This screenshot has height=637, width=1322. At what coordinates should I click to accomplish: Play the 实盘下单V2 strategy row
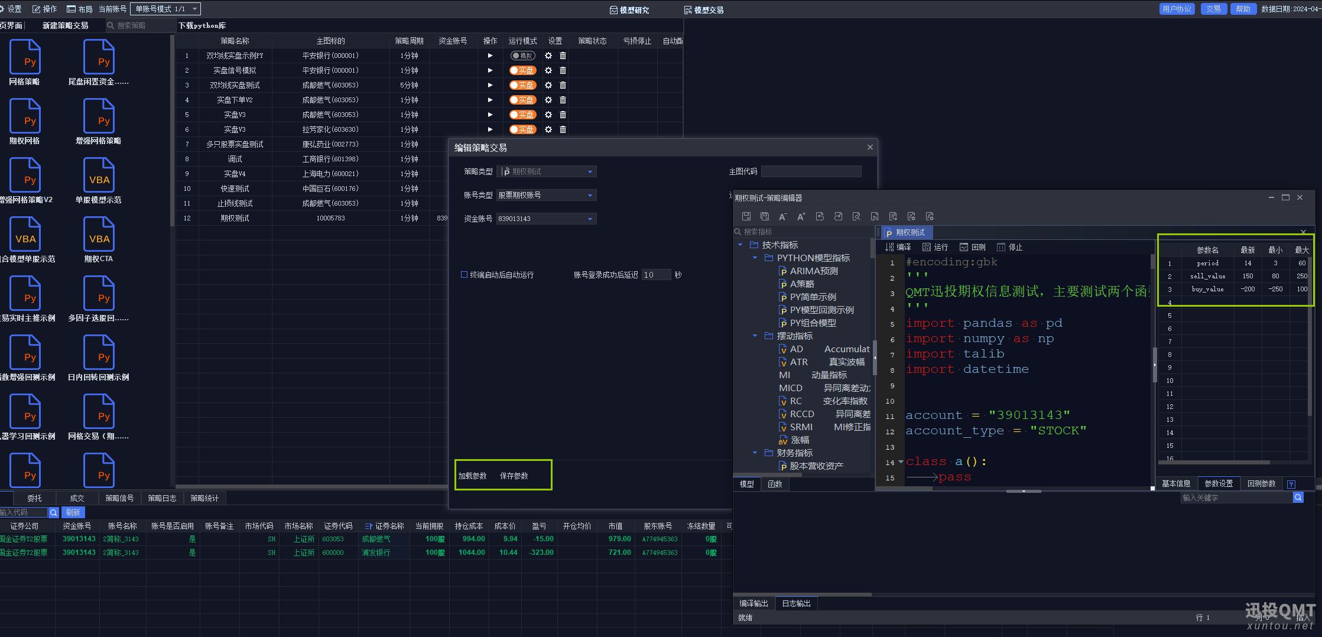(490, 100)
